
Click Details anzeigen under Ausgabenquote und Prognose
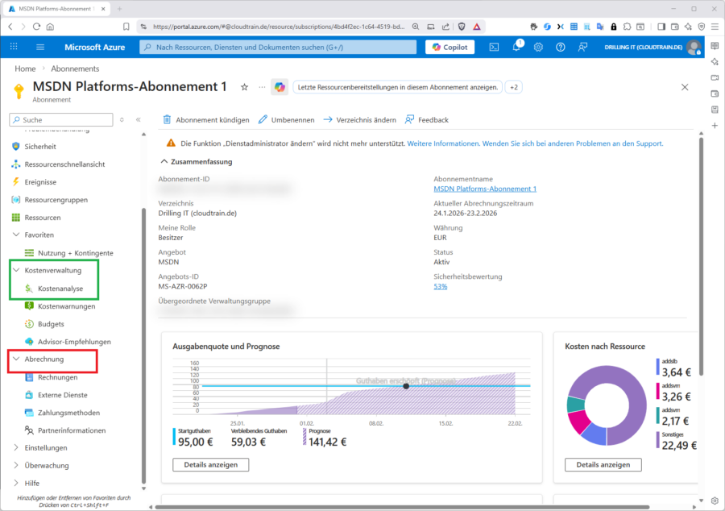coord(210,465)
